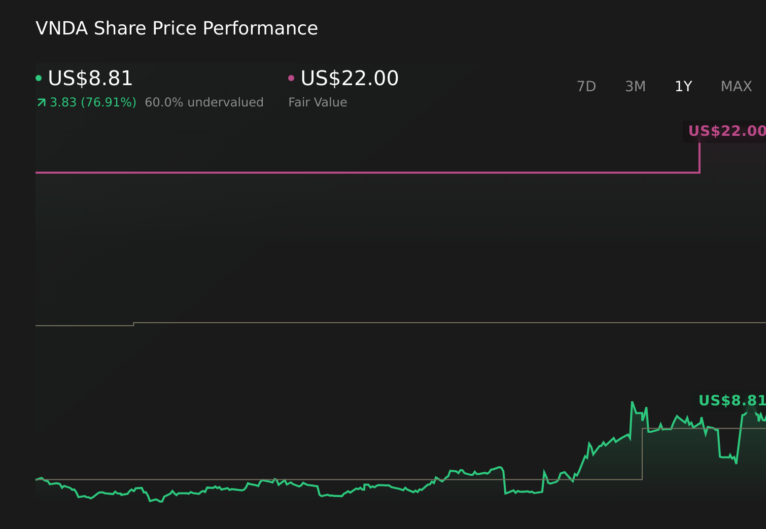Screen dimensions: 766x529
Task: Click the peak of the green price curve
Action: coord(632,401)
